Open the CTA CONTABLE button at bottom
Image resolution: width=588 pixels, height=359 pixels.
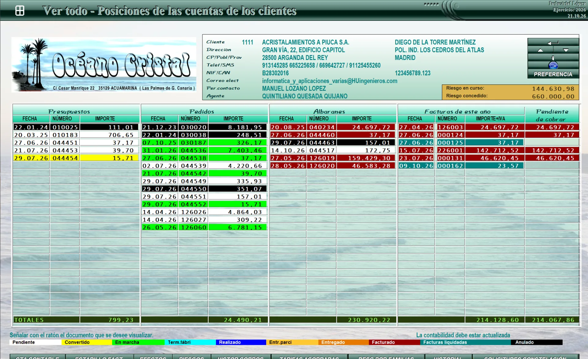coord(37,357)
